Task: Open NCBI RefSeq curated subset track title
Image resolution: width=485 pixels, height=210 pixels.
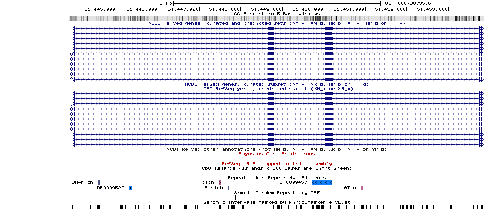Action: pos(277,84)
